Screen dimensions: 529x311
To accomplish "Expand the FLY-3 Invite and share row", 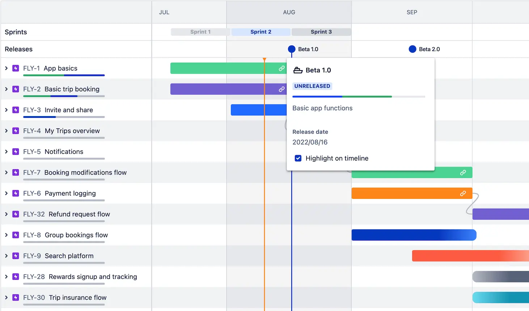I will pos(6,110).
